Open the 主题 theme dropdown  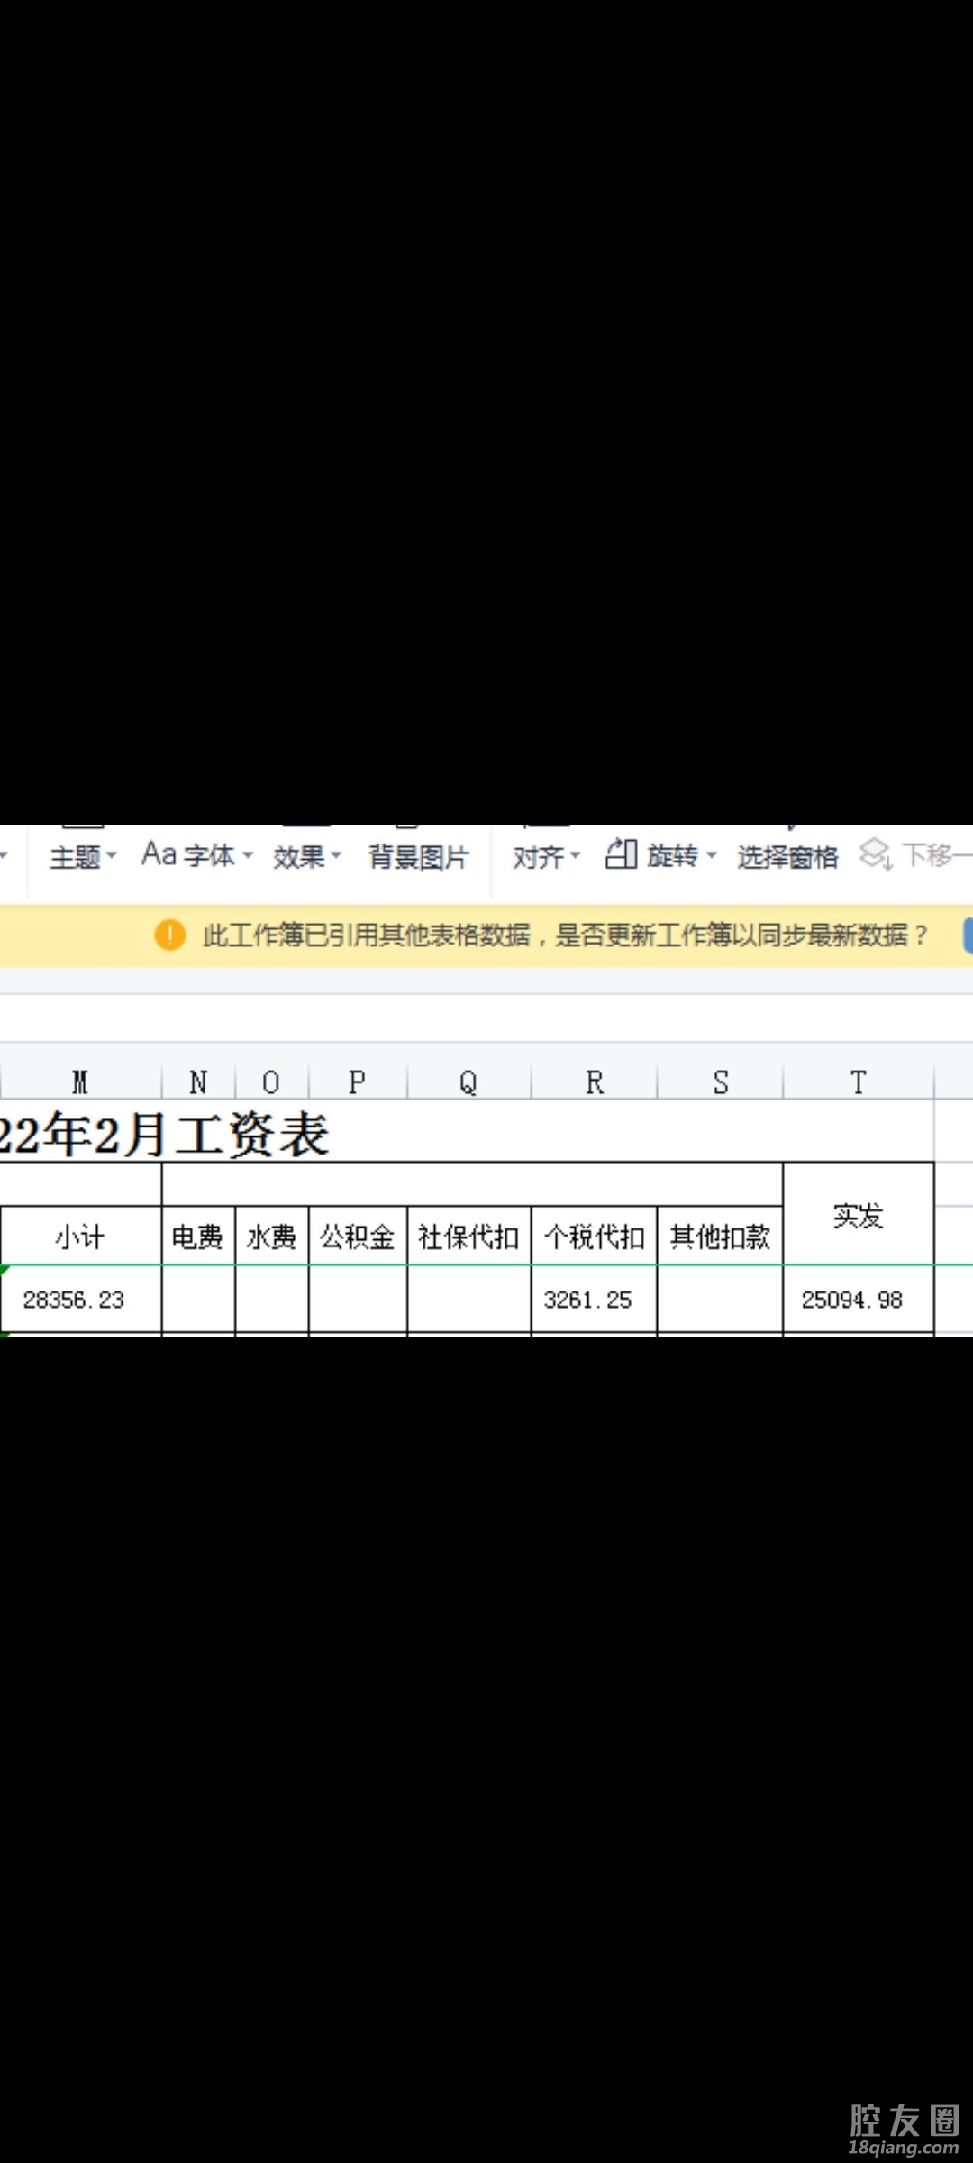pyautogui.click(x=83, y=855)
